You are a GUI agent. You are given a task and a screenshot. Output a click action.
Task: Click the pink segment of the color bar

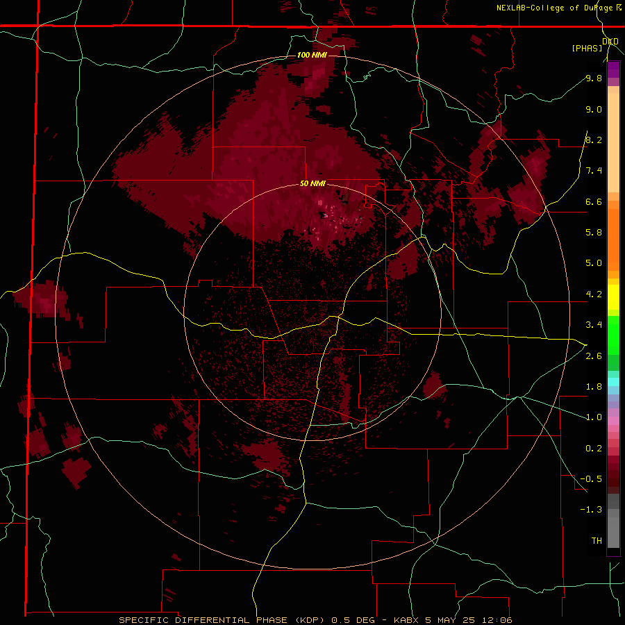coord(613,421)
